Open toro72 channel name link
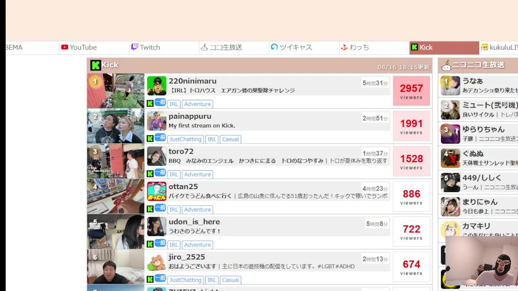 [x=181, y=152]
